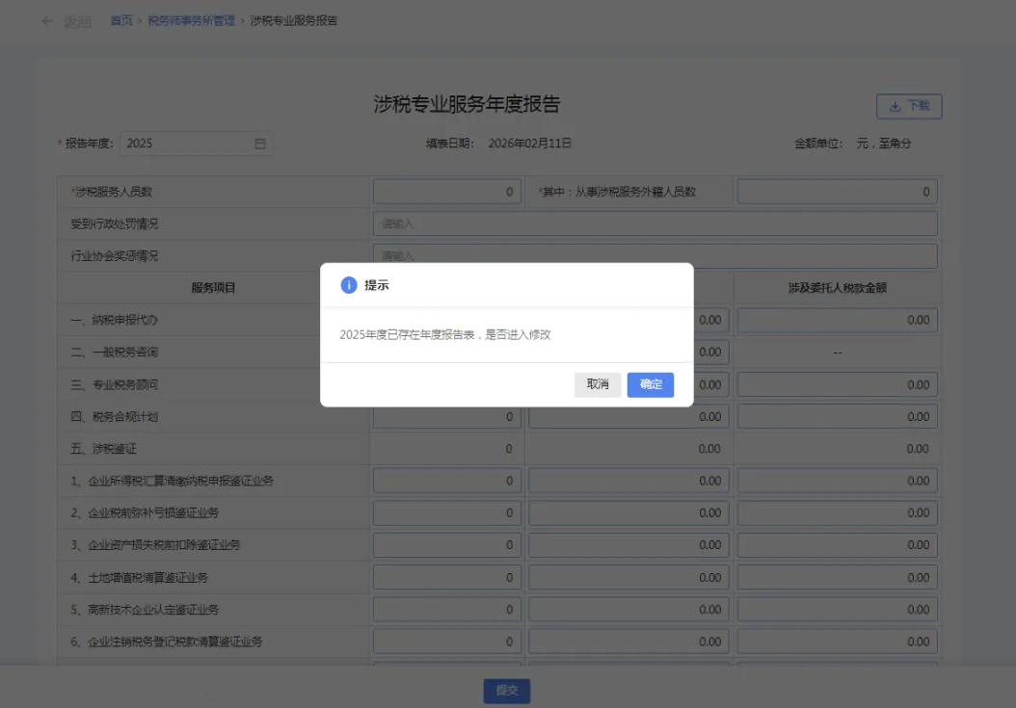The width and height of the screenshot is (1016, 708).
Task: Select 企业资产损失税前扣除鉴证业务 row's count field
Action: click(x=446, y=545)
